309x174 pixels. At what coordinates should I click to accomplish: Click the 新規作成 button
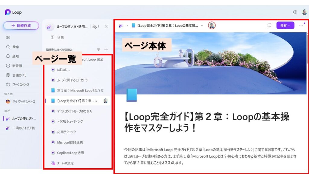[x=21, y=26]
